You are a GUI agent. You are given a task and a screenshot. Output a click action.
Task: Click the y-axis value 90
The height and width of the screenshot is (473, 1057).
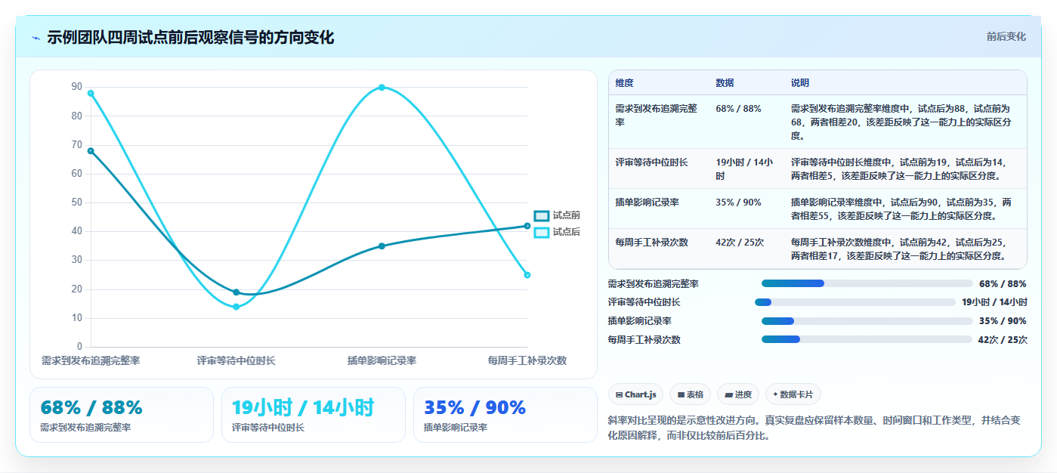point(77,87)
